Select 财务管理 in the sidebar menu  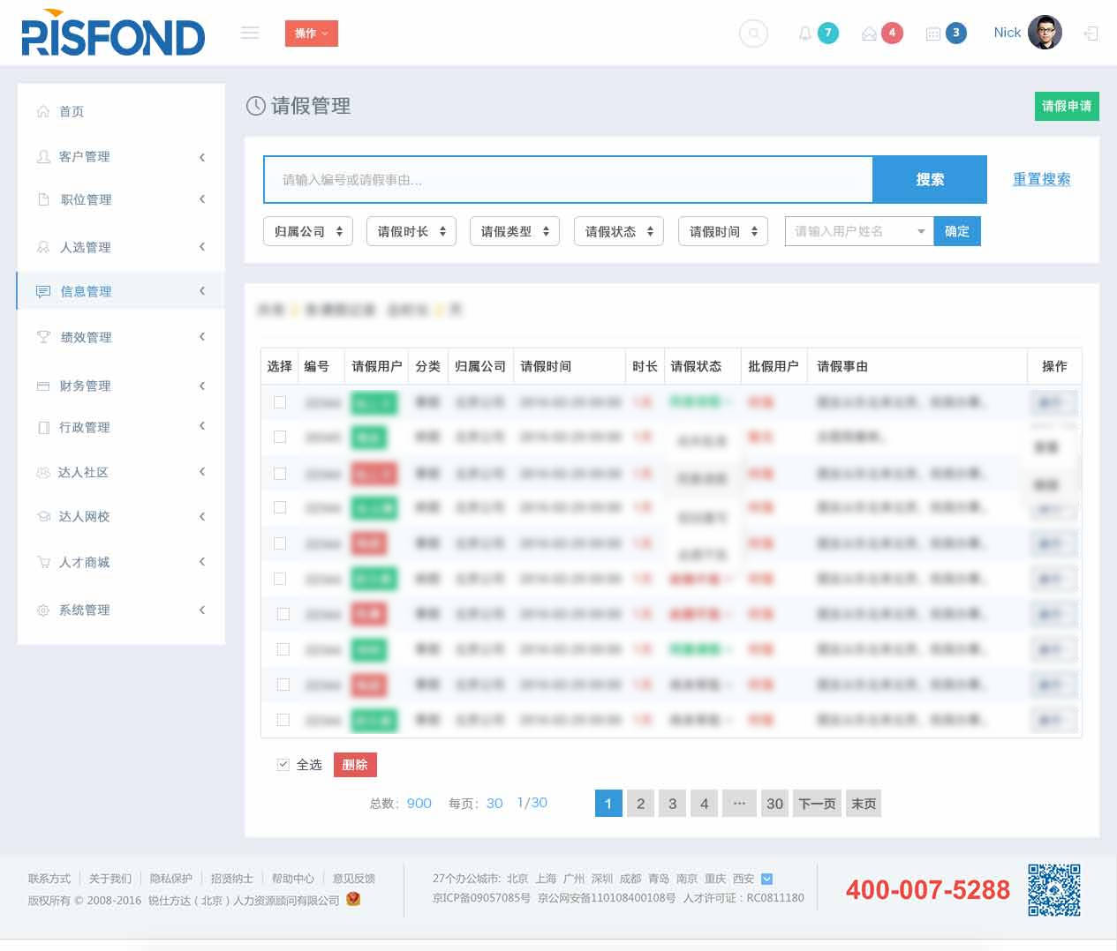[x=85, y=386]
